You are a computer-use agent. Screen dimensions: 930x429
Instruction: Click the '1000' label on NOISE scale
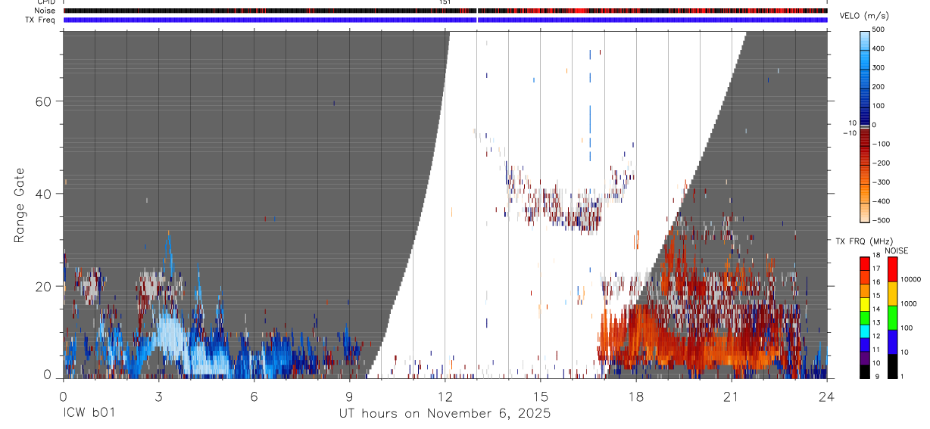[910, 303]
